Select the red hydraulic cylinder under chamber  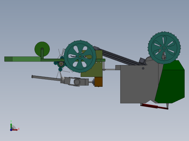click(x=154, y=107)
